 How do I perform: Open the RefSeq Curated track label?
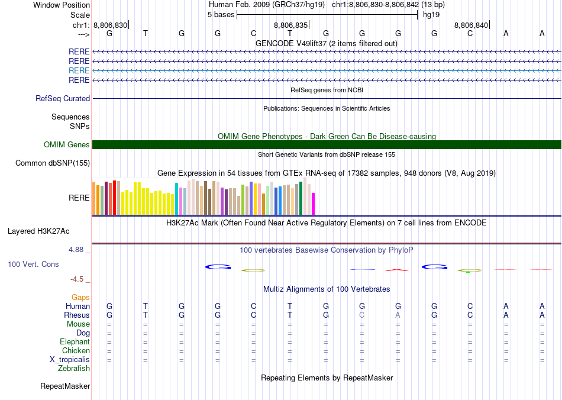[63, 99]
